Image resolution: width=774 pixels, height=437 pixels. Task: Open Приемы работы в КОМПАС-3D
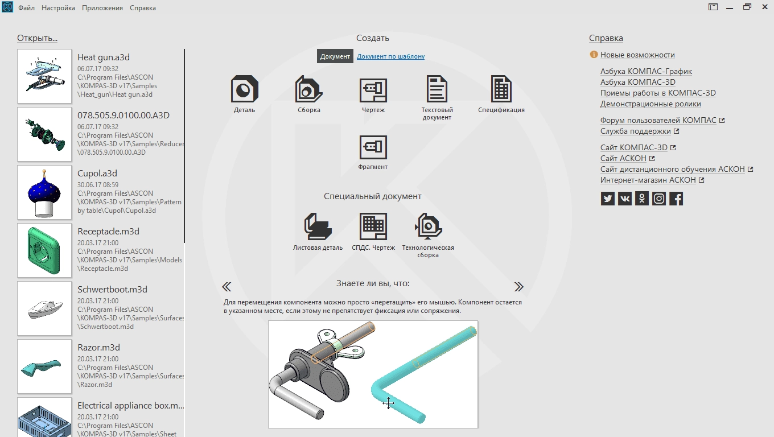pyautogui.click(x=658, y=93)
